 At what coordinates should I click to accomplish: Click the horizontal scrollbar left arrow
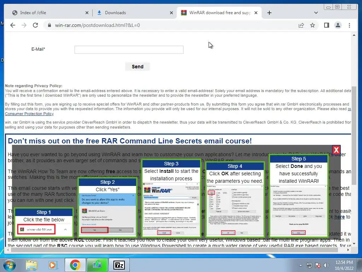click(8, 250)
